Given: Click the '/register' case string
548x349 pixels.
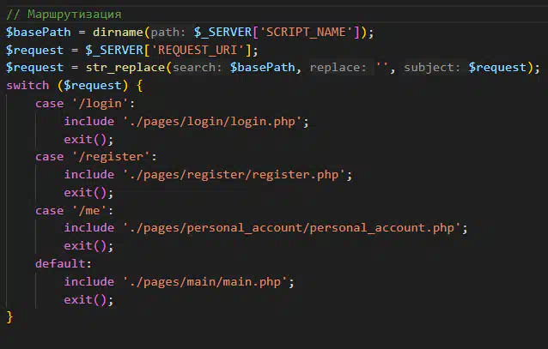Looking at the screenshot, I should (111, 156).
